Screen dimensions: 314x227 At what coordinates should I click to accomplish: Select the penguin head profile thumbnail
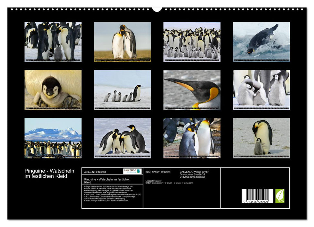coord(191,90)
